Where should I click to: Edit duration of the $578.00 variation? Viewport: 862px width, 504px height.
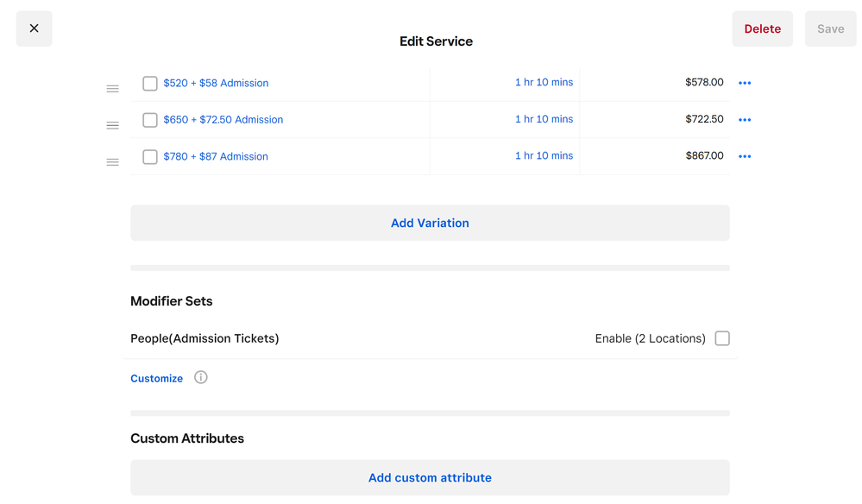click(544, 83)
